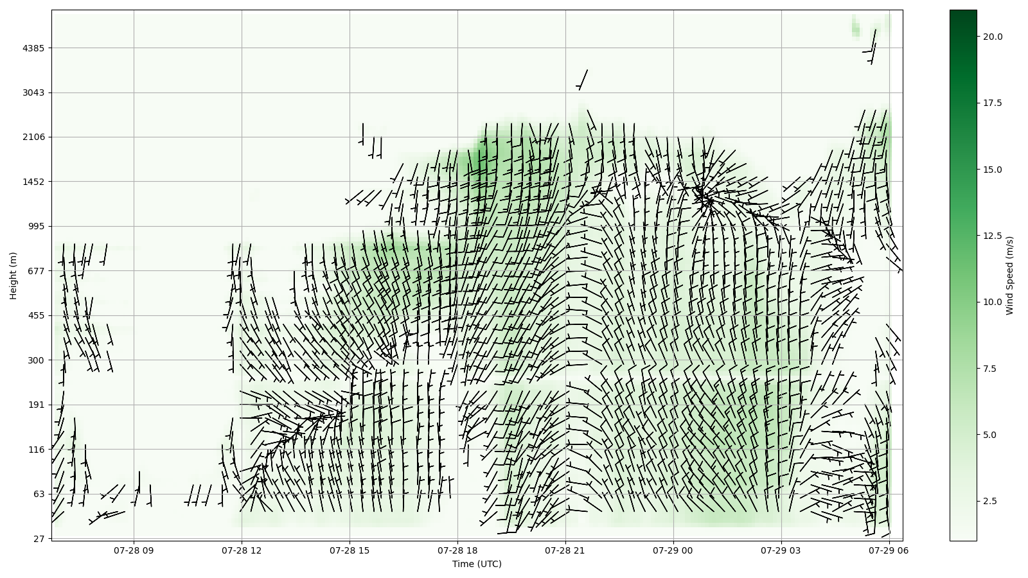This screenshot has width=1028, height=578.
Task: Click the Wind Speed (m/s) colorbar label
Action: pos(1009,276)
